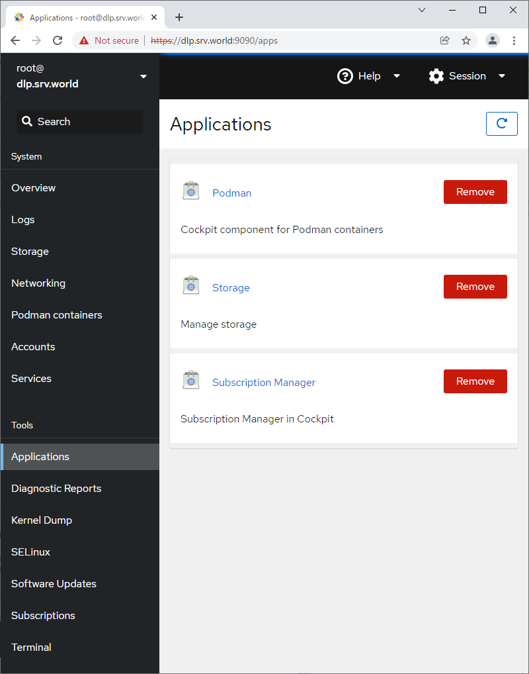Click the share page icon in address bar
The width and height of the screenshot is (529, 674).
pos(445,40)
